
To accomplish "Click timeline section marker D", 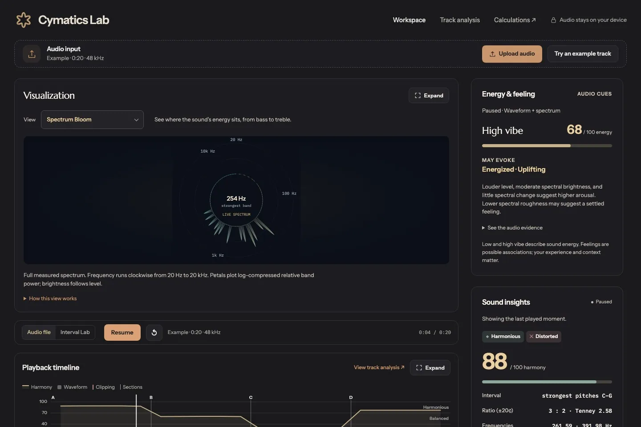I will [351, 397].
